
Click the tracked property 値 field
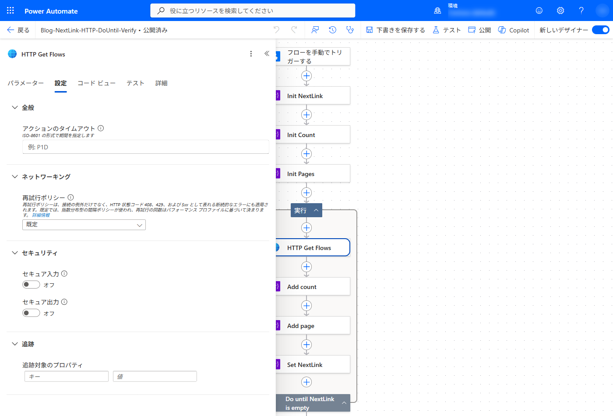(155, 376)
